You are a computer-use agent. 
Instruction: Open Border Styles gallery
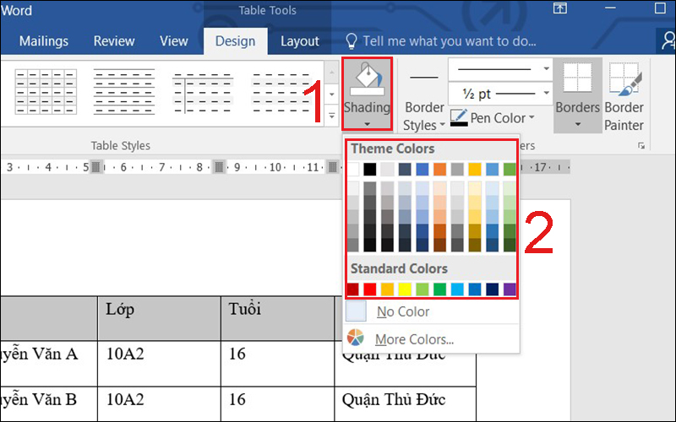click(x=424, y=116)
